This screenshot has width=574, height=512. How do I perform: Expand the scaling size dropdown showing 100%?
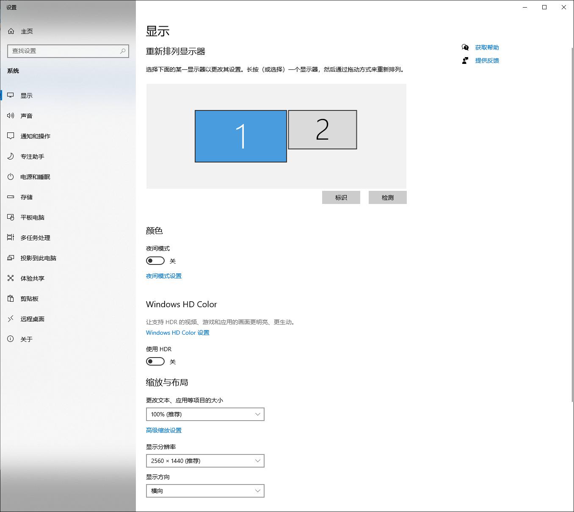click(x=205, y=414)
